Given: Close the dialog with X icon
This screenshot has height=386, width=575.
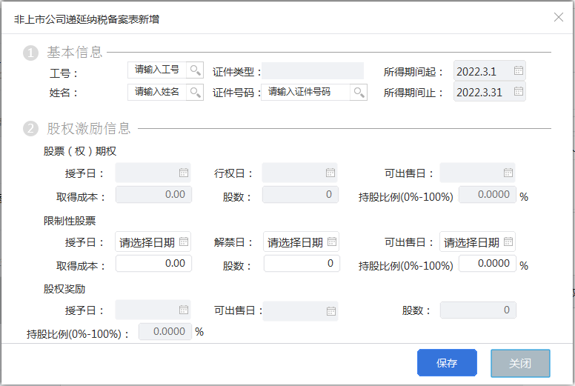Looking at the screenshot, I should pos(559,17).
